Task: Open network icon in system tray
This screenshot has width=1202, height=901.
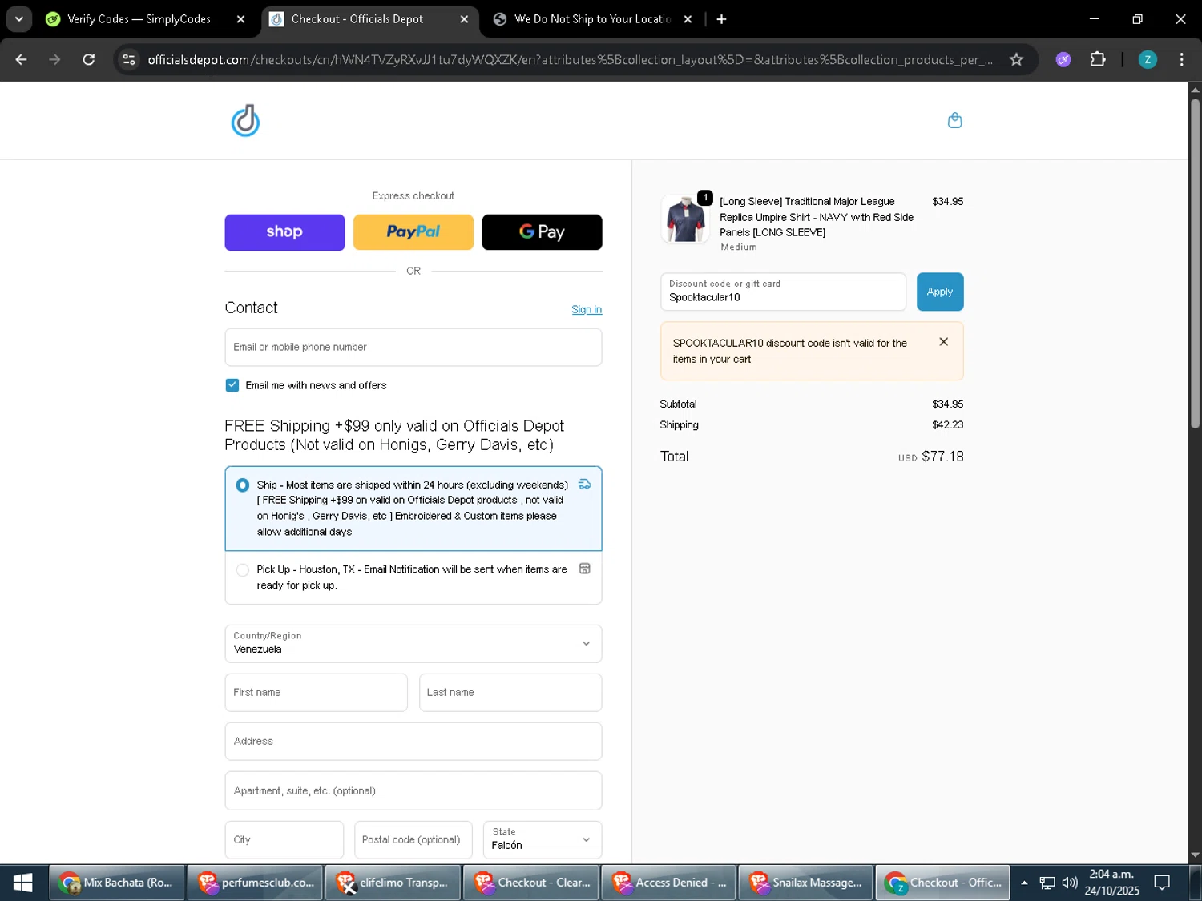Action: [1047, 883]
